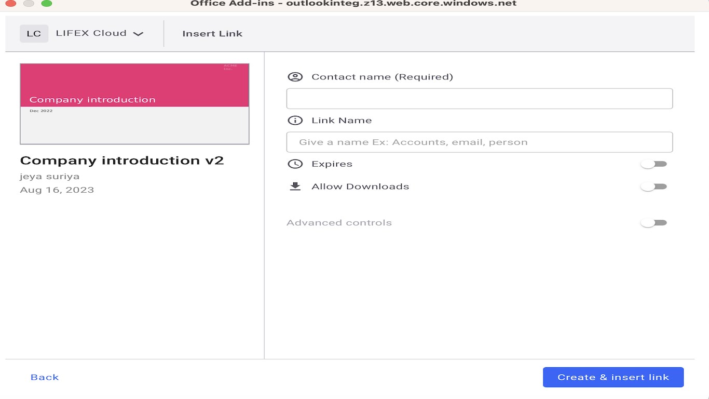Viewport: 709px width, 399px height.
Task: Toggle the Advanced controls switch
Action: click(x=653, y=223)
